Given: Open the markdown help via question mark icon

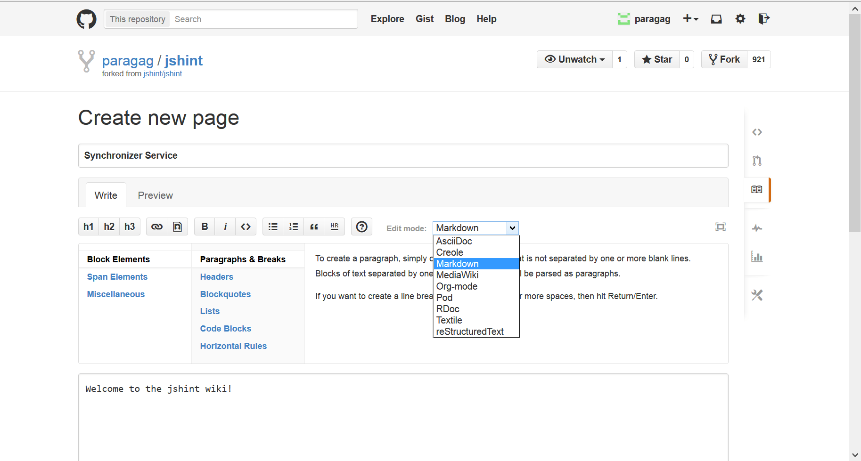Looking at the screenshot, I should 361,226.
